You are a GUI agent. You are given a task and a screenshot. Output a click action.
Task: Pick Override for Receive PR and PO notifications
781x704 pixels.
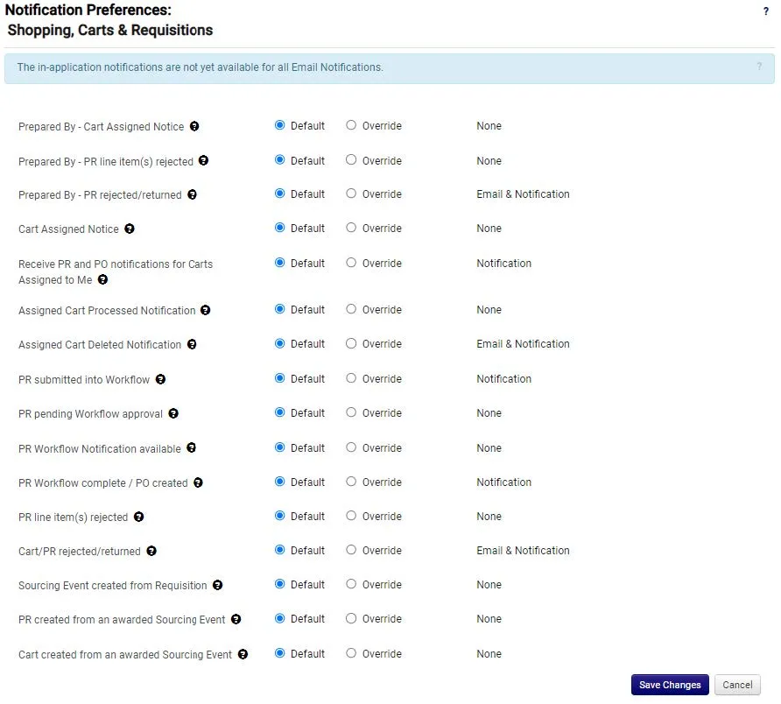tap(351, 263)
